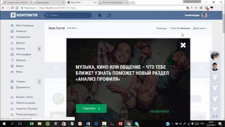
Task: Click the taskbar search magnifier
Action: tap(12, 124)
